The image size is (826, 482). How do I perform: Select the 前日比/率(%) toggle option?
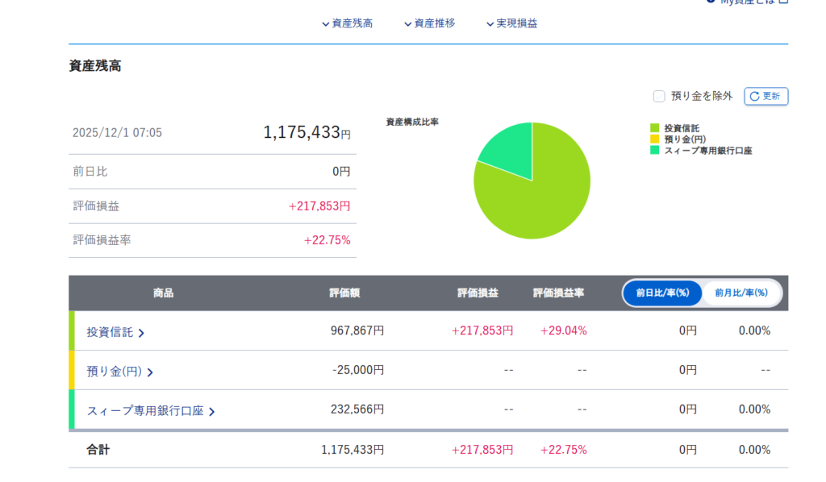click(x=662, y=293)
